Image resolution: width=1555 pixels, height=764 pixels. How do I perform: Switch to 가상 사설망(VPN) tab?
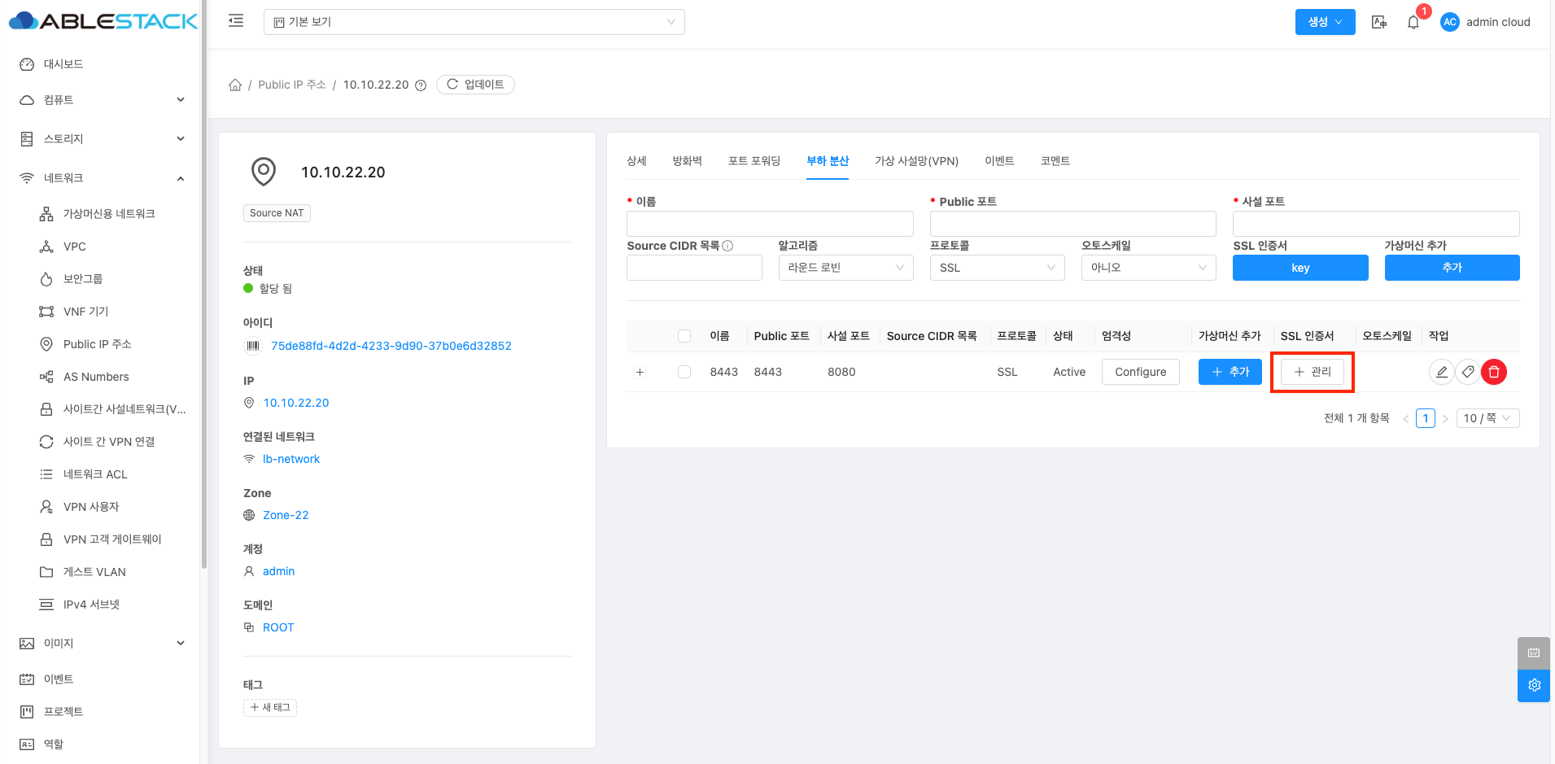pyautogui.click(x=916, y=161)
